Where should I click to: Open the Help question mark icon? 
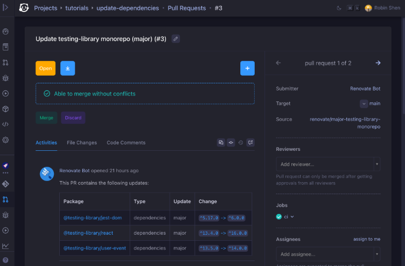[5, 260]
